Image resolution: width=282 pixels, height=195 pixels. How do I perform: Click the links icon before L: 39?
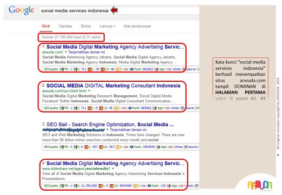(x=89, y=69)
